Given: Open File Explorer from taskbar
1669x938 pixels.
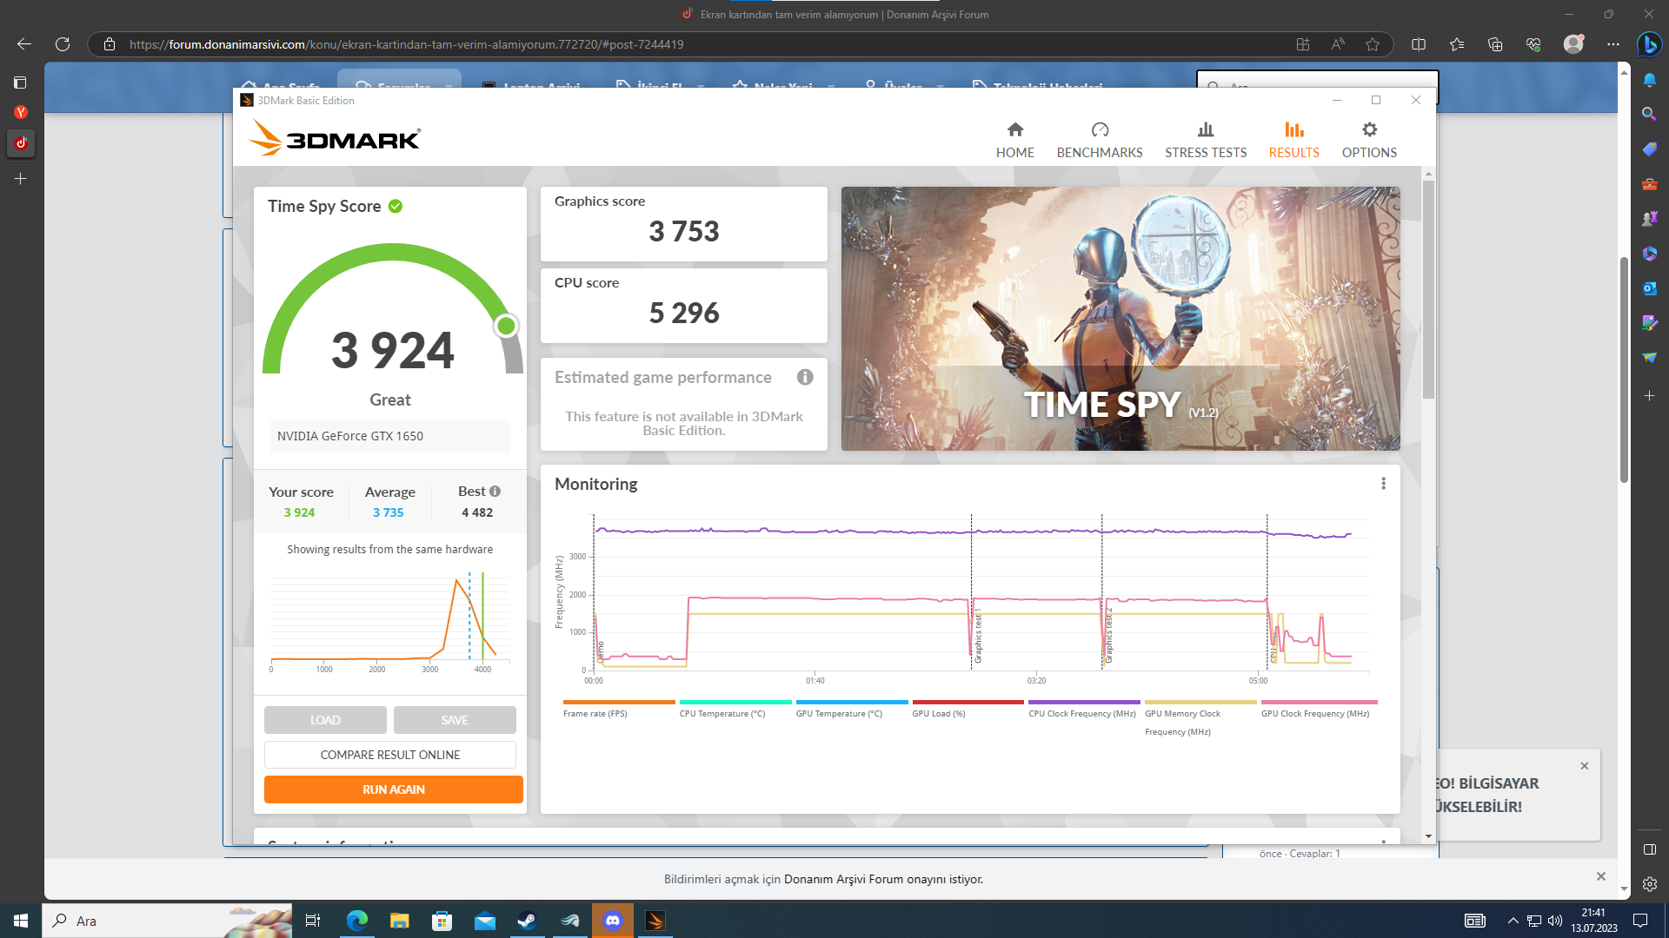Looking at the screenshot, I should [399, 921].
